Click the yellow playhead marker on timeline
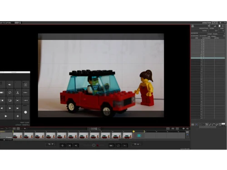Screen dimensions: 227x170 (x=133, y=131)
